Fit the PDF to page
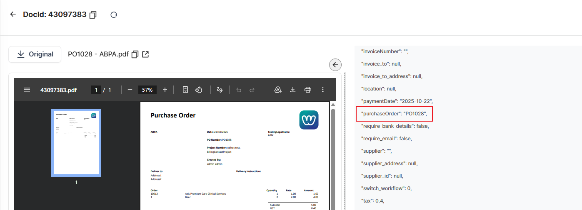This screenshot has height=210, width=582. pyautogui.click(x=186, y=90)
